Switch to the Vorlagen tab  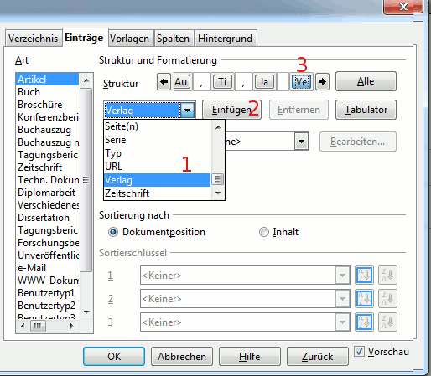(x=129, y=39)
